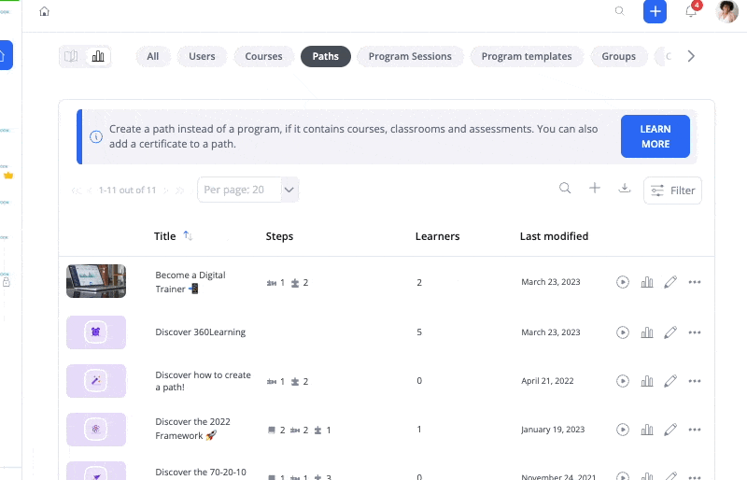The width and height of the screenshot is (747, 480).
Task: Open the user profile avatar
Action: [726, 11]
